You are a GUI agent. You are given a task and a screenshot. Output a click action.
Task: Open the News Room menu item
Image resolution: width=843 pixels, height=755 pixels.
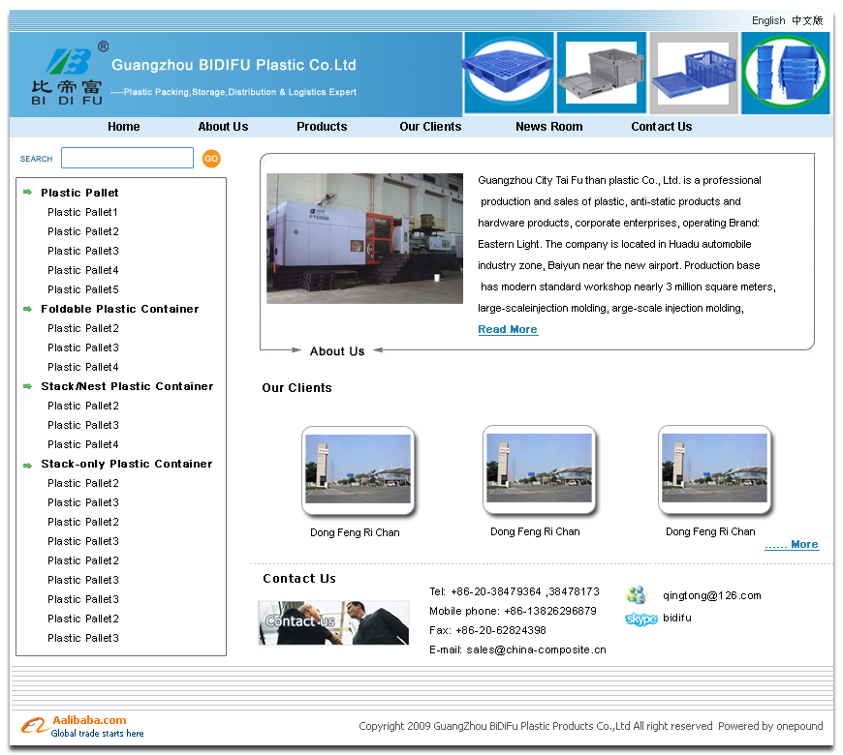pyautogui.click(x=548, y=127)
